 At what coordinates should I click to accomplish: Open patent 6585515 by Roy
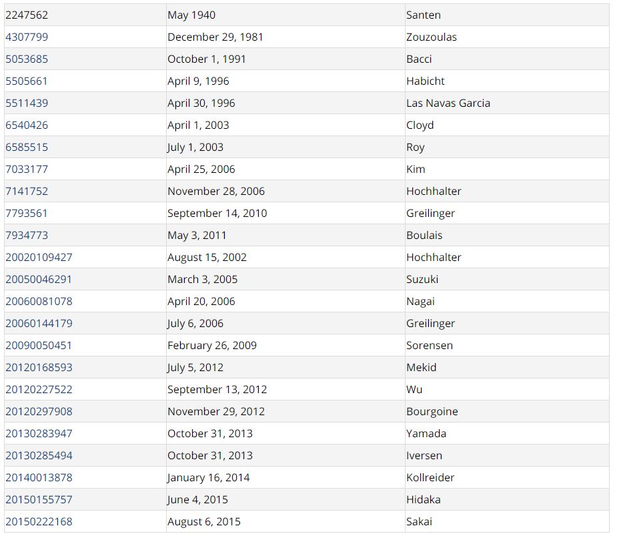(27, 148)
